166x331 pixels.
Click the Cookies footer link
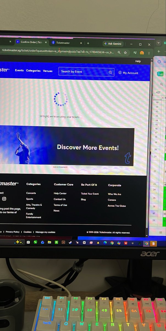[x=27, y=232]
